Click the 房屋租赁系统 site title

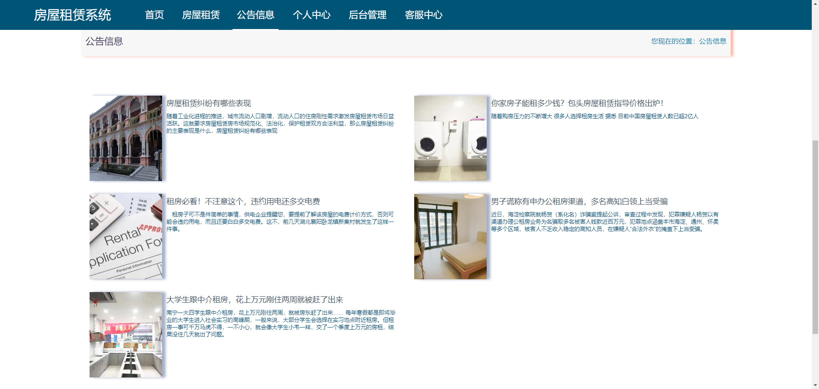(x=73, y=15)
